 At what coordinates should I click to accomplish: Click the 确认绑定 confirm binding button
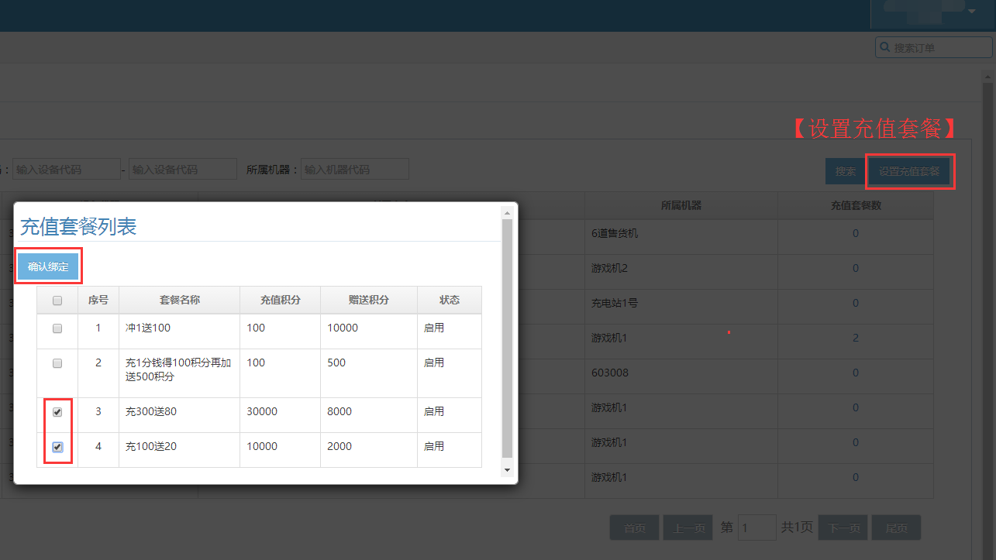(x=48, y=266)
